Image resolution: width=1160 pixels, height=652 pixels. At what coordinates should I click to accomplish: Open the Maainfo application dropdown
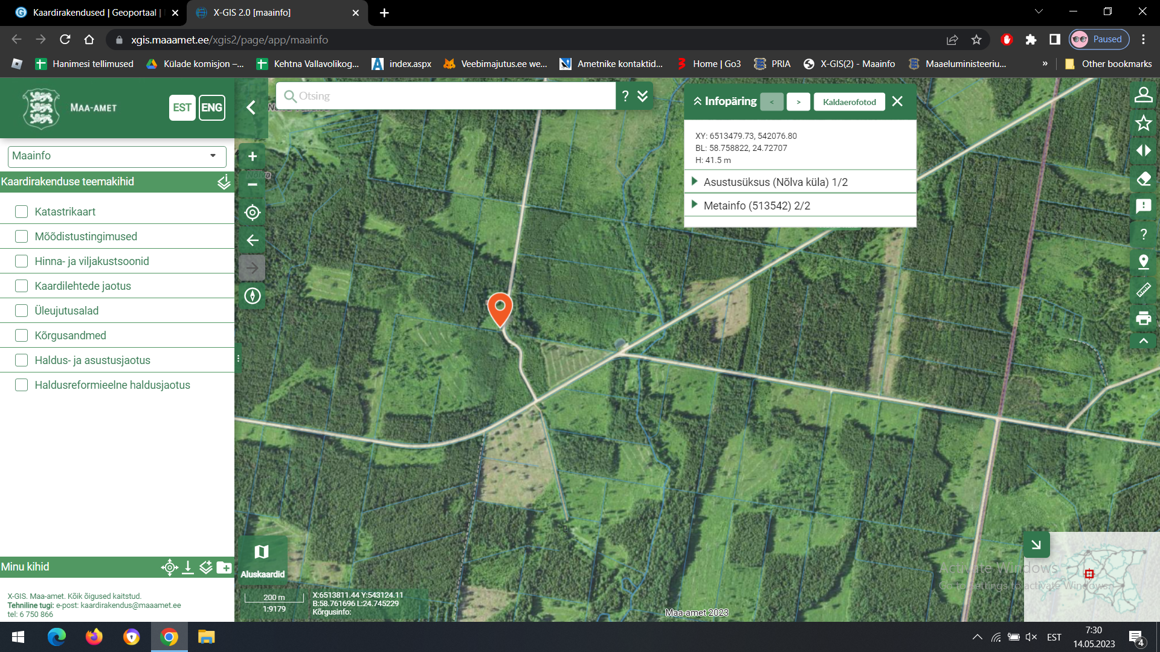point(117,156)
